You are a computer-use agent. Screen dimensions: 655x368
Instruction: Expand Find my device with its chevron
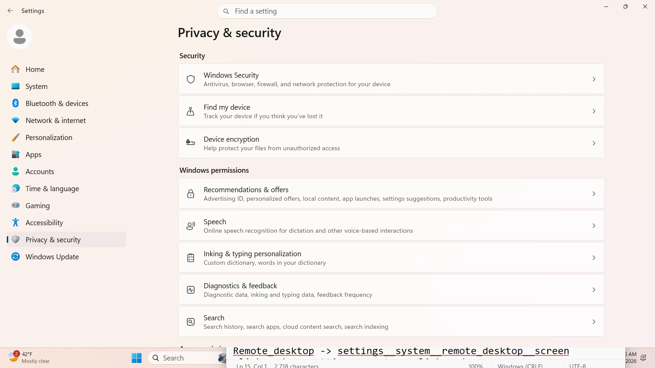pyautogui.click(x=594, y=111)
